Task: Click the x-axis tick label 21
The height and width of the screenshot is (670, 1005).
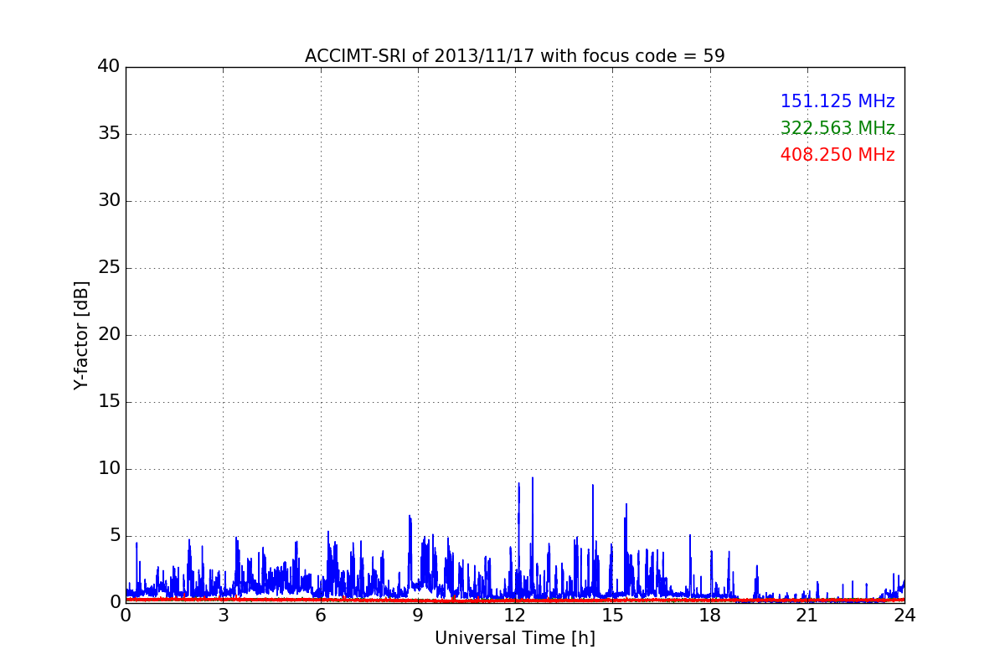Action: click(x=807, y=616)
